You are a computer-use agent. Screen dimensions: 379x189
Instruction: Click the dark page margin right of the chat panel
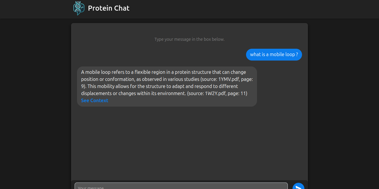(x=343, y=103)
